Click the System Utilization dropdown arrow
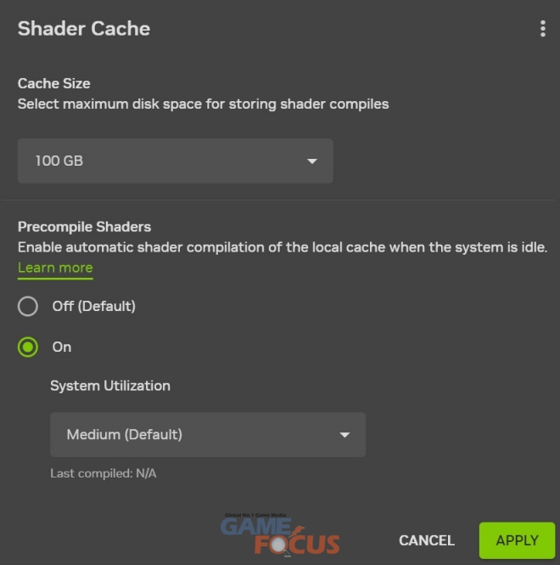The height and width of the screenshot is (565, 560). (344, 435)
